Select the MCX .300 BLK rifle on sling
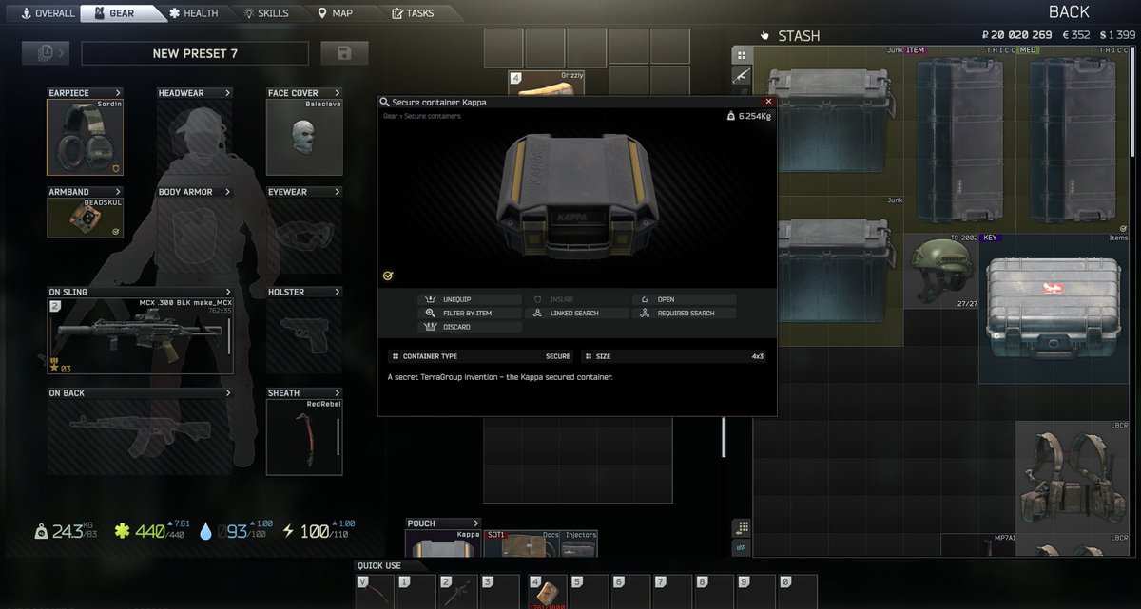Screen dimensions: 1141x609 [140, 335]
